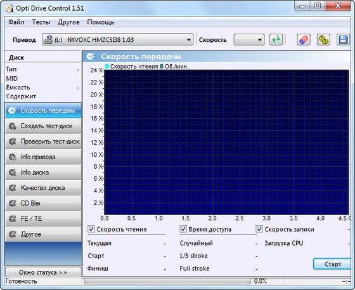Viewport: 355px width, 290px height.
Task: Toggle the Время доступа checkbox
Action: point(183,229)
